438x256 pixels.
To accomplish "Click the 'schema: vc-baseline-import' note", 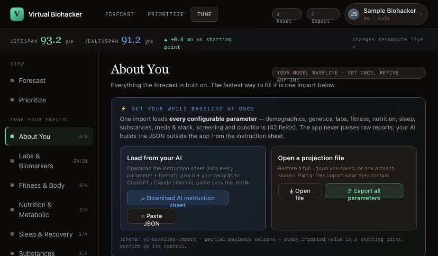I will [262, 243].
